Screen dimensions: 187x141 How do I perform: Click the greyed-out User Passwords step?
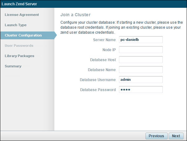pos(19,46)
